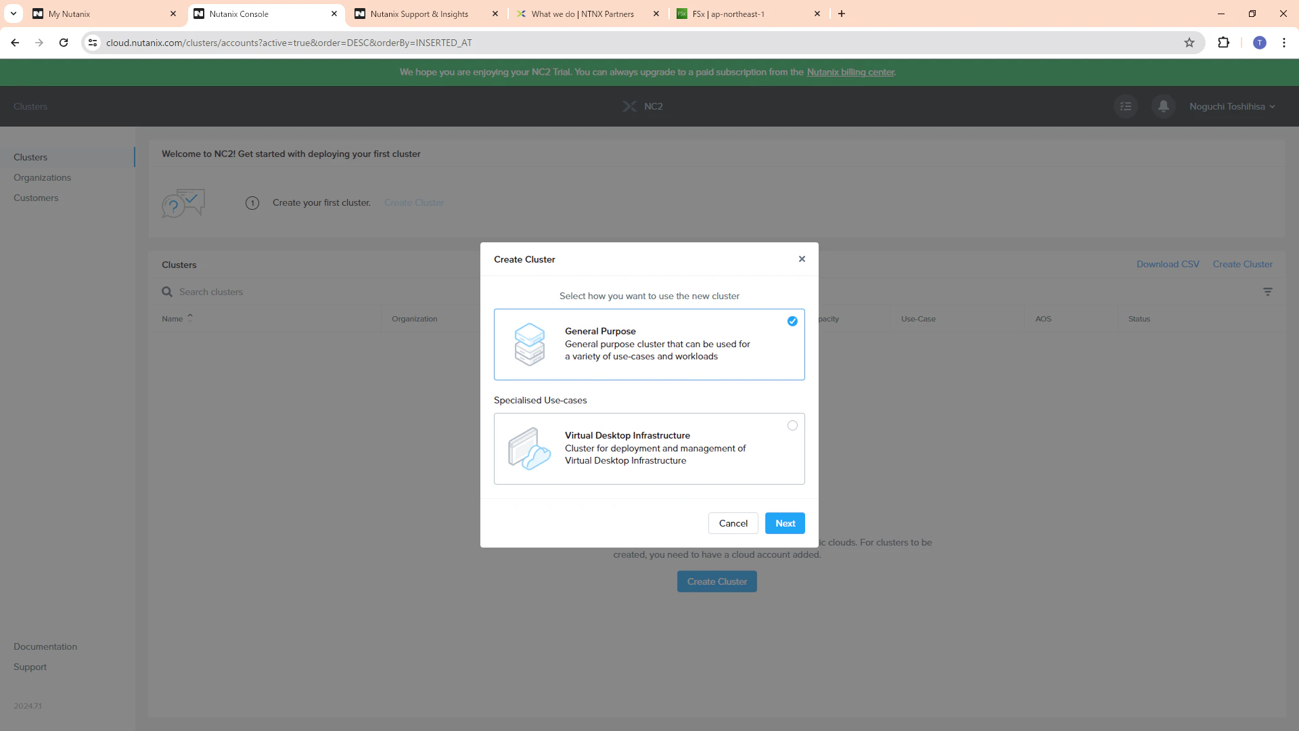This screenshot has width=1299, height=731.
Task: Click Create Cluster link beside Download CSV
Action: (x=1242, y=264)
